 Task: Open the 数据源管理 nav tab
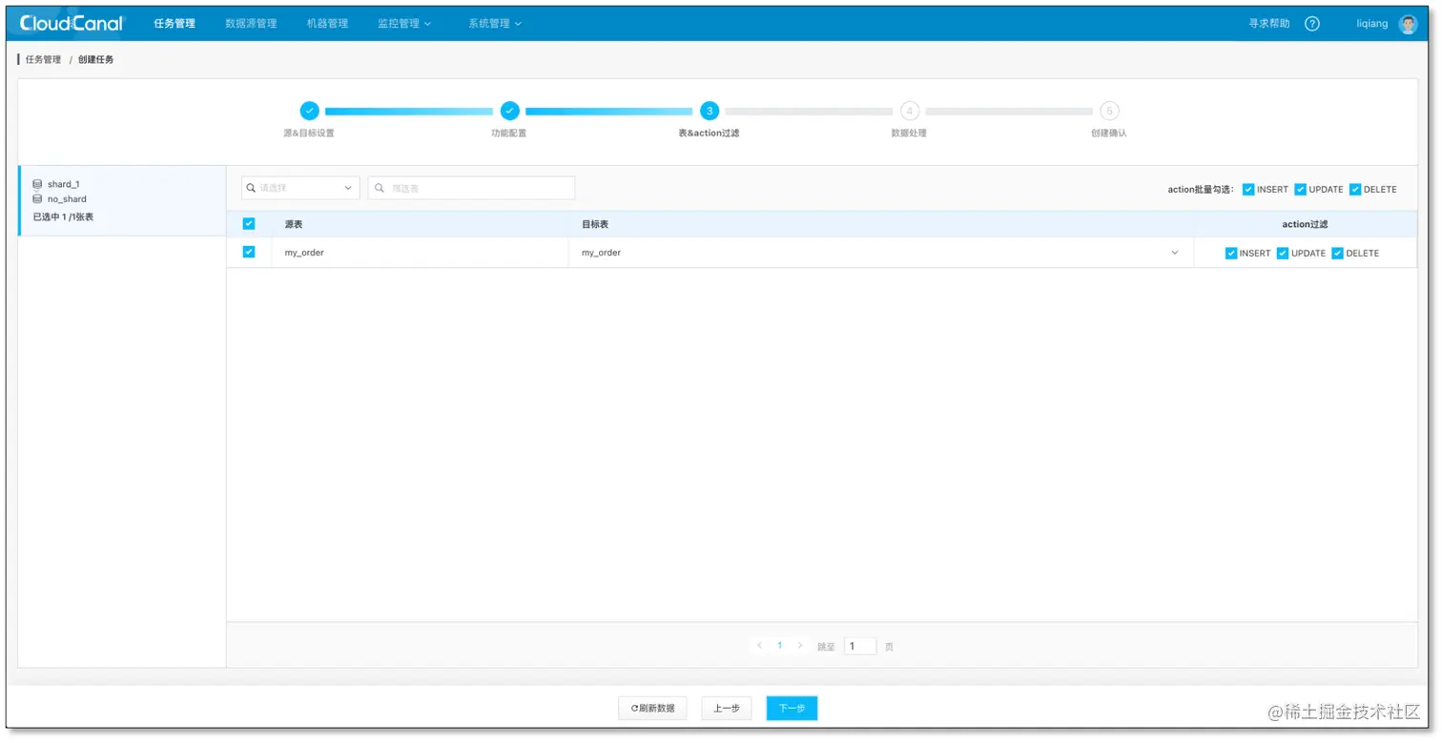point(251,24)
